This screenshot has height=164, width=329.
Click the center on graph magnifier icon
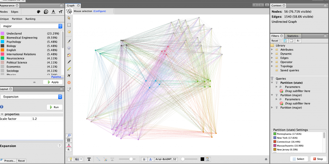coord(69,135)
